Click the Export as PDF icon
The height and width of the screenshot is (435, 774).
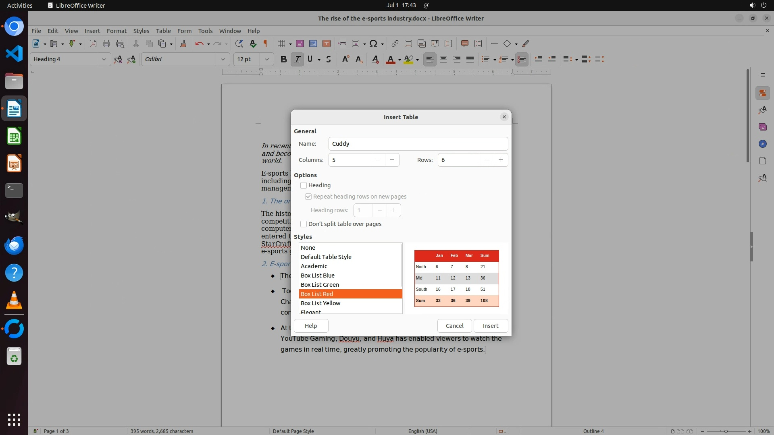click(x=93, y=43)
